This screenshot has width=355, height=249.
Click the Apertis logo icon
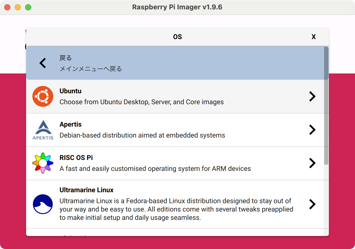43,130
